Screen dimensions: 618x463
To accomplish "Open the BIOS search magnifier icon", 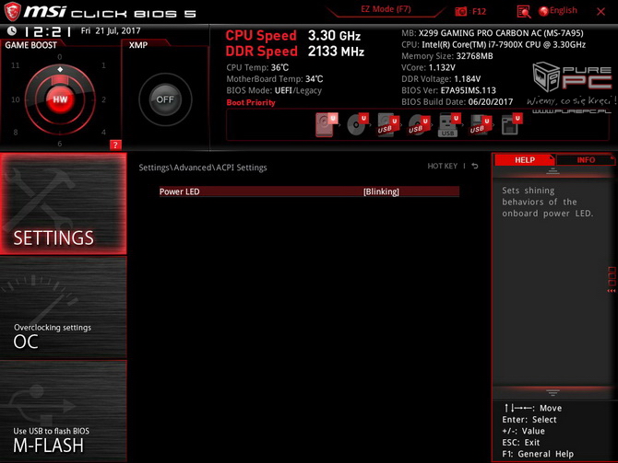I will point(523,11).
